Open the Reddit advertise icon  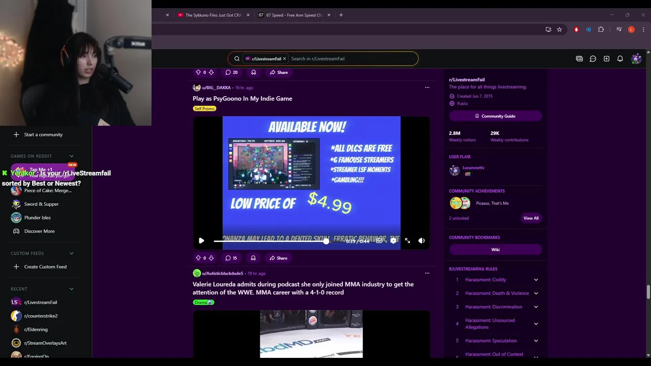pyautogui.click(x=579, y=58)
